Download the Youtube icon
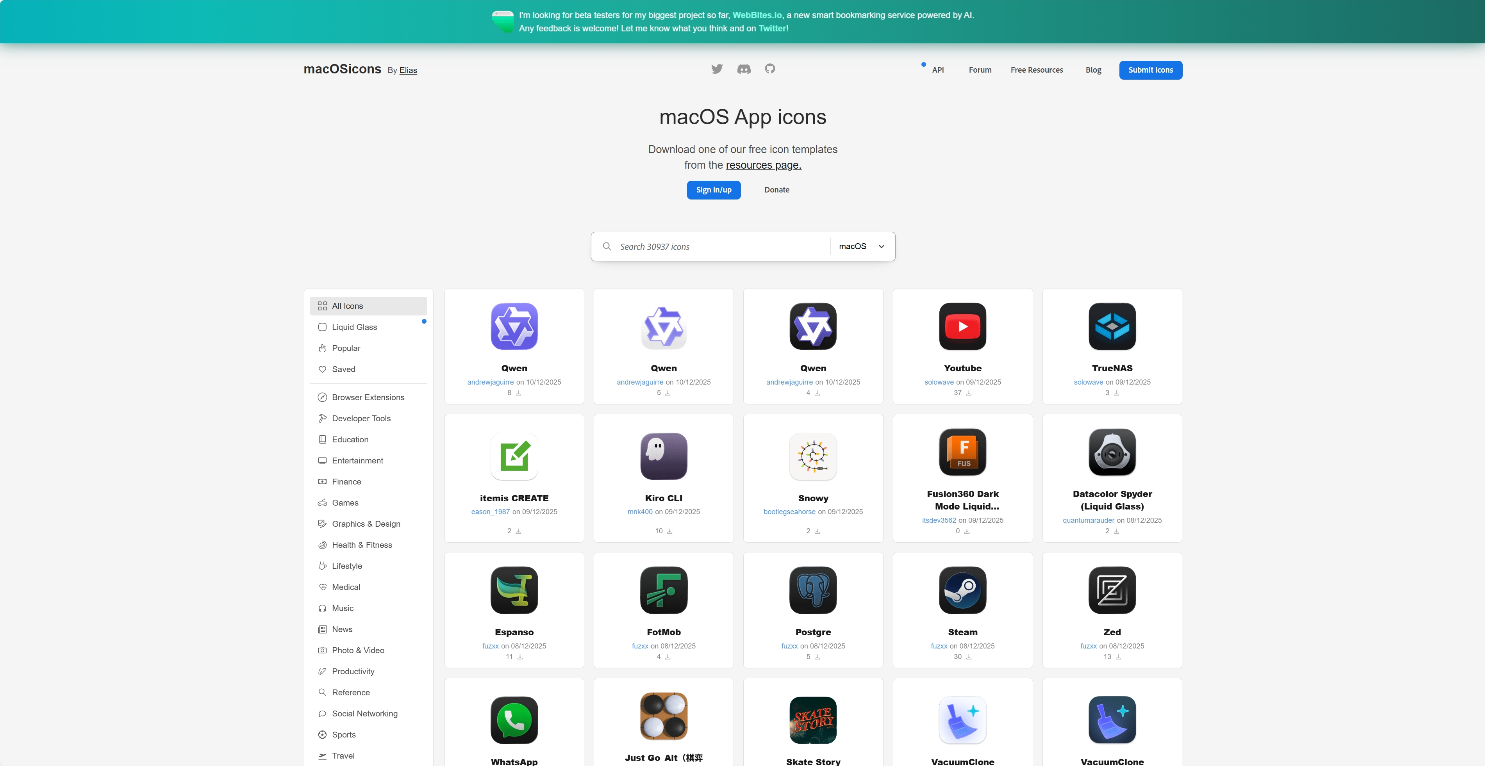Viewport: 1485px width, 766px height. tap(968, 392)
